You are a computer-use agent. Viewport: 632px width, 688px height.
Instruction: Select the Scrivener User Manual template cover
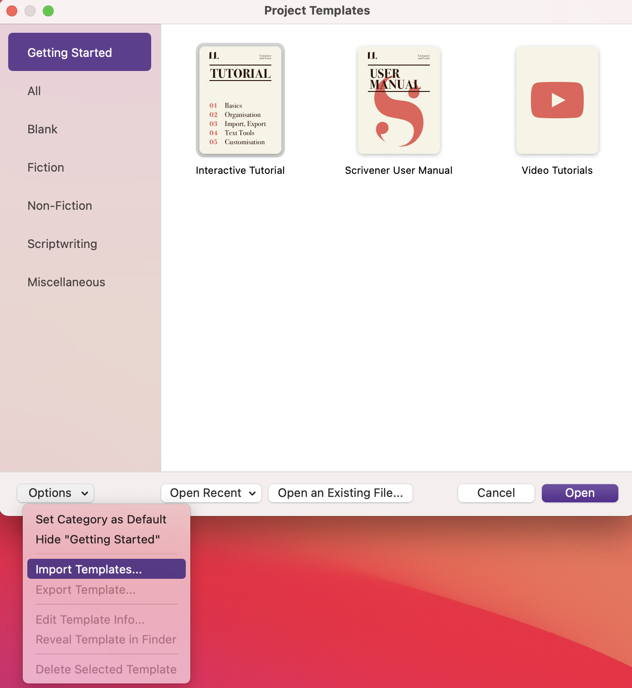[399, 100]
